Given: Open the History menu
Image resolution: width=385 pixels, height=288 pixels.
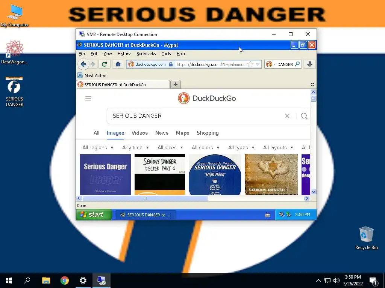Looking at the screenshot, I should point(124,54).
